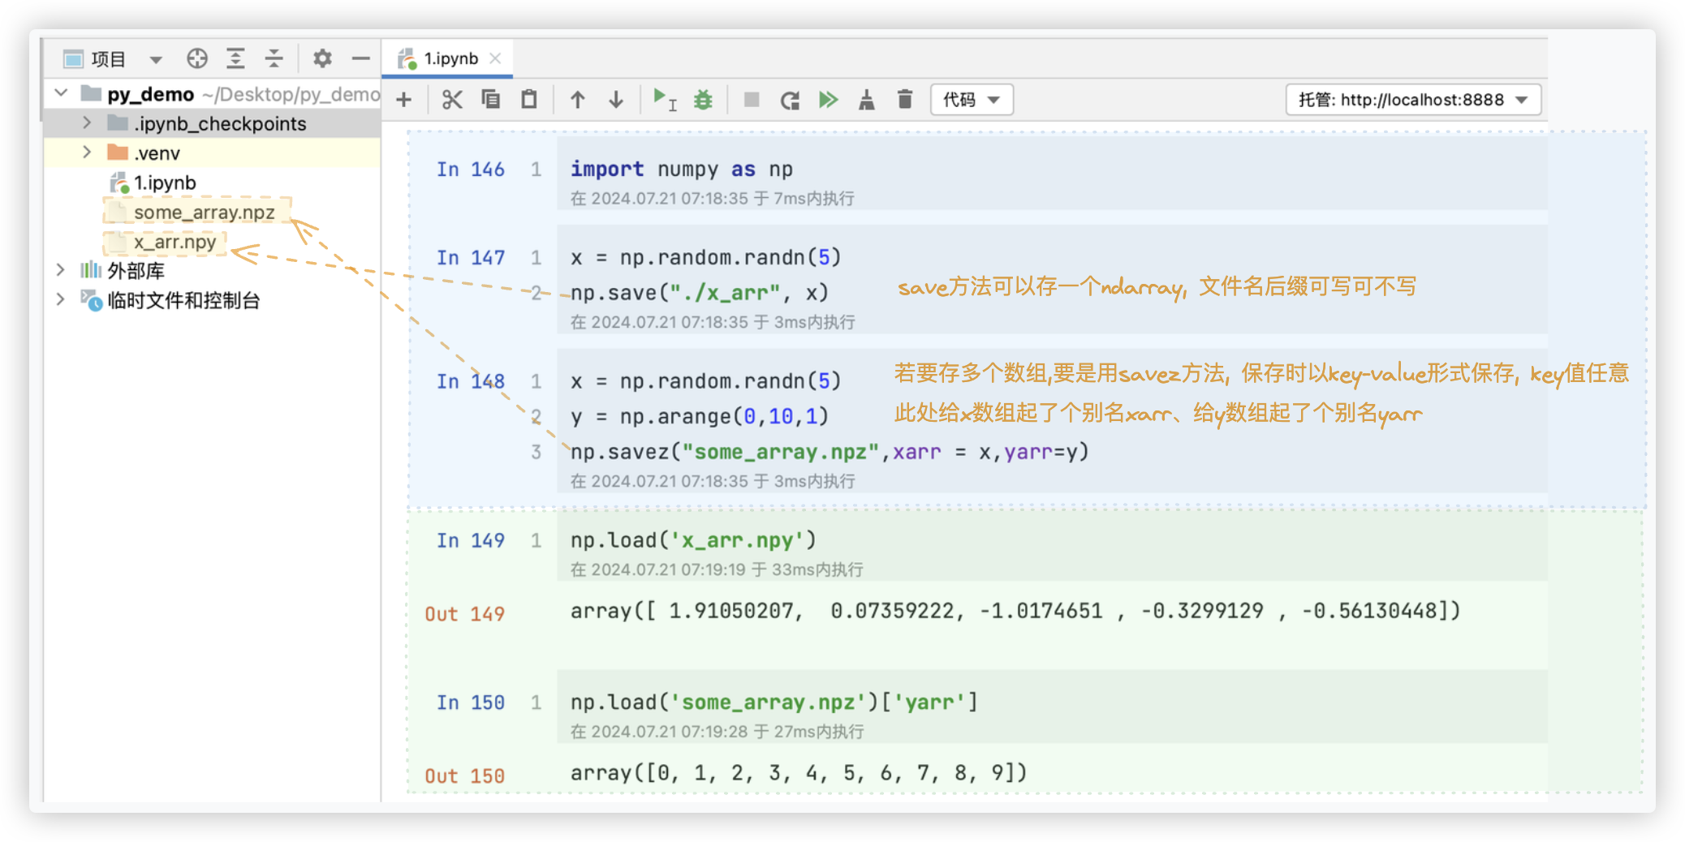
Task: Open the 代码 cell type dropdown
Action: click(972, 100)
